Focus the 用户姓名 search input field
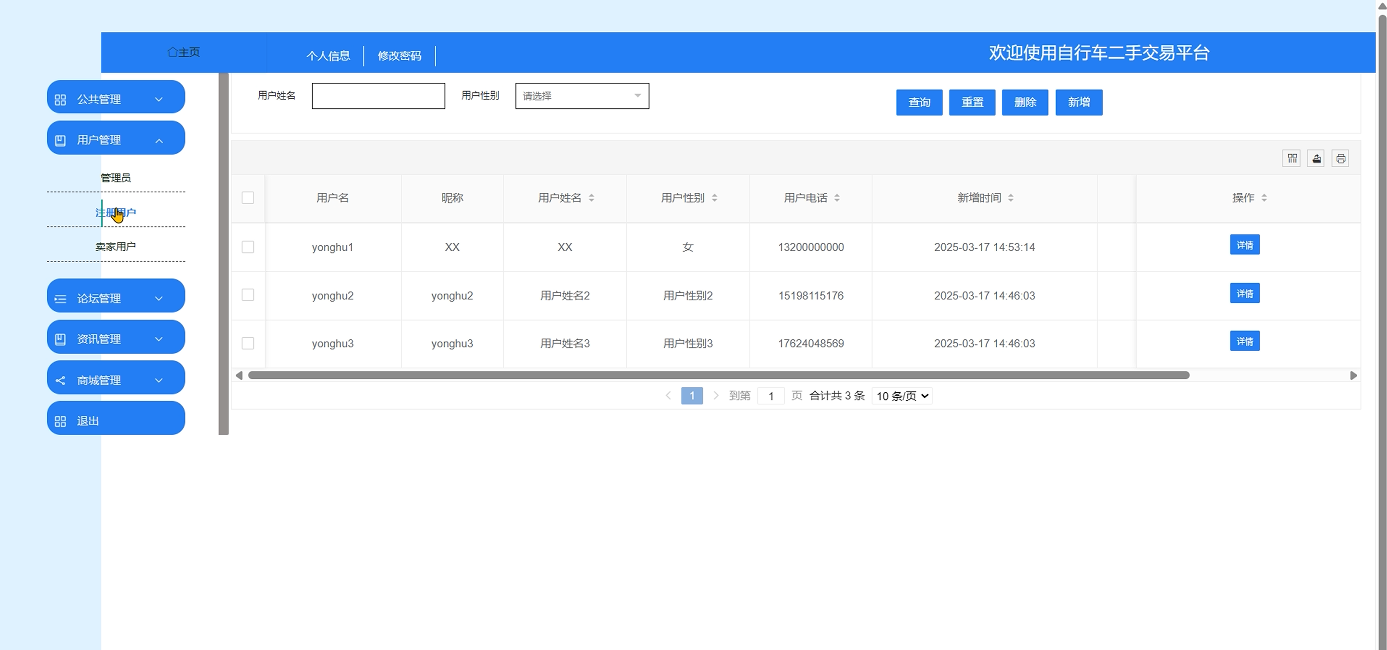Viewport: 1387px width, 650px height. [x=378, y=96]
